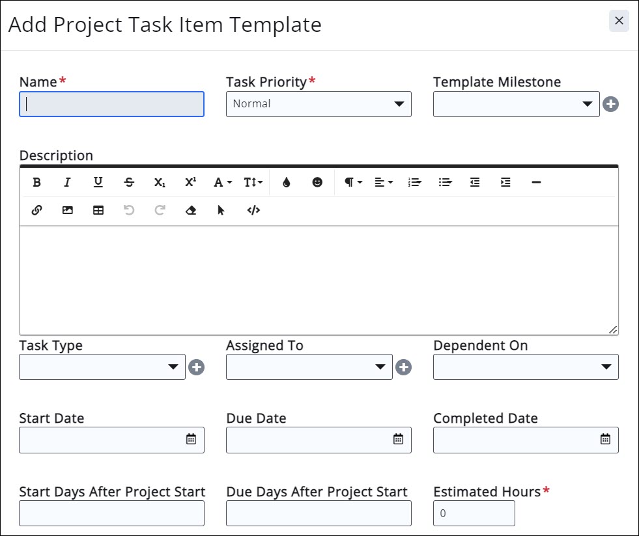Image resolution: width=639 pixels, height=536 pixels.
Task: Click the strikethrough formatting icon
Action: click(129, 183)
